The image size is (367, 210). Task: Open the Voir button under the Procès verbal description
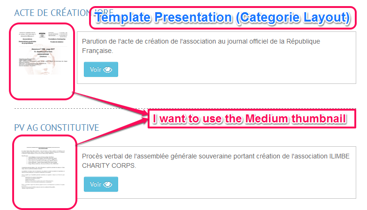click(x=101, y=184)
